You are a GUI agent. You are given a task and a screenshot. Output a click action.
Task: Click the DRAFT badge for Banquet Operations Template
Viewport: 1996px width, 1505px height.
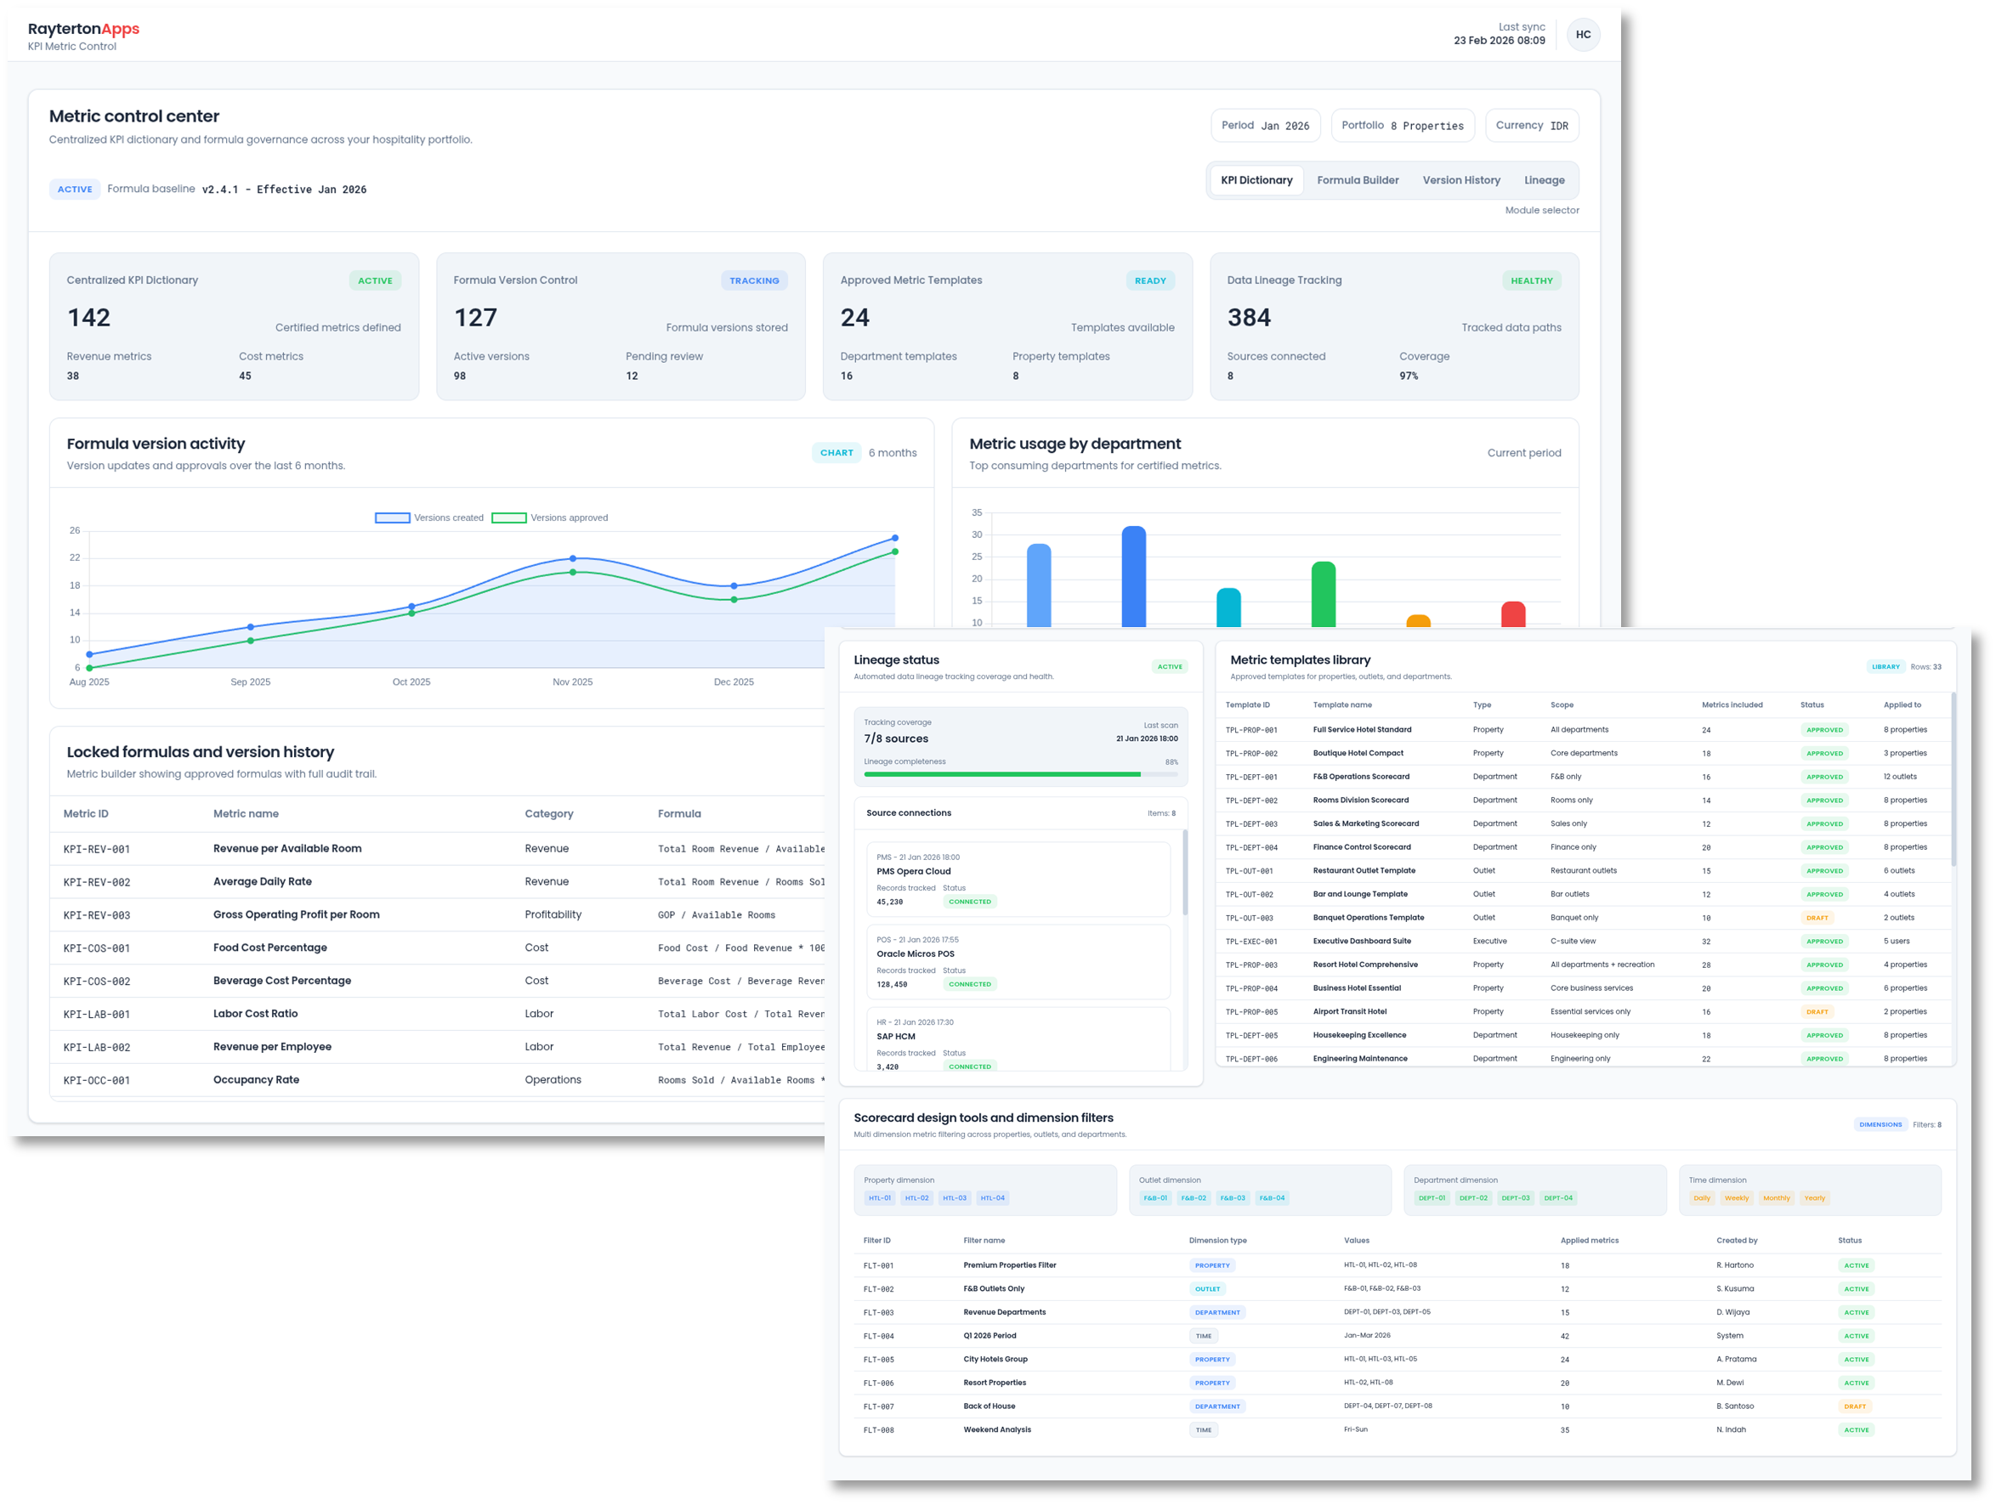coord(1817,918)
